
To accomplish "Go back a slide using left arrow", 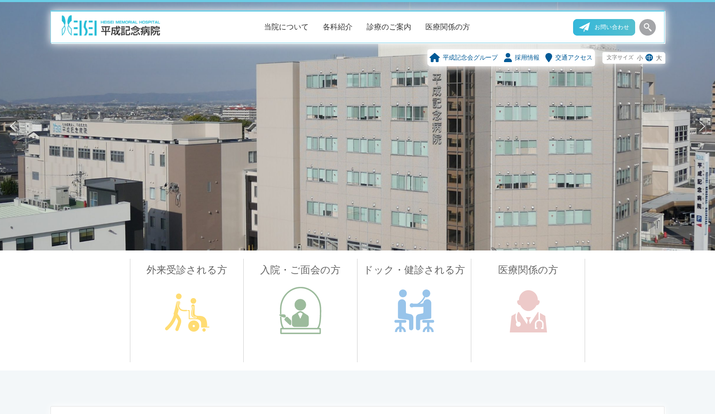I will click(13, 126).
